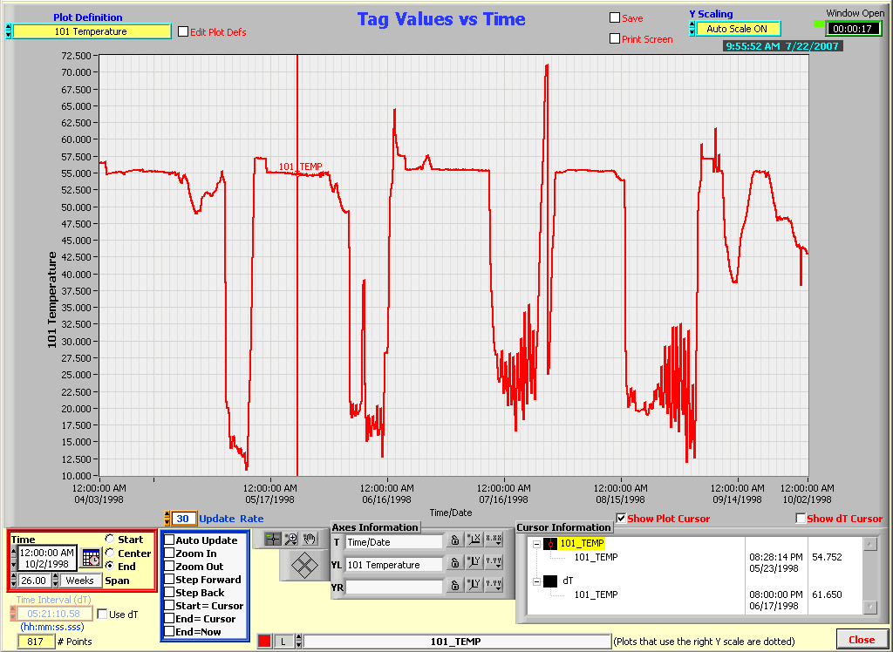
Task: Click Plot Definition selector increment arrows
Action: coord(9,31)
